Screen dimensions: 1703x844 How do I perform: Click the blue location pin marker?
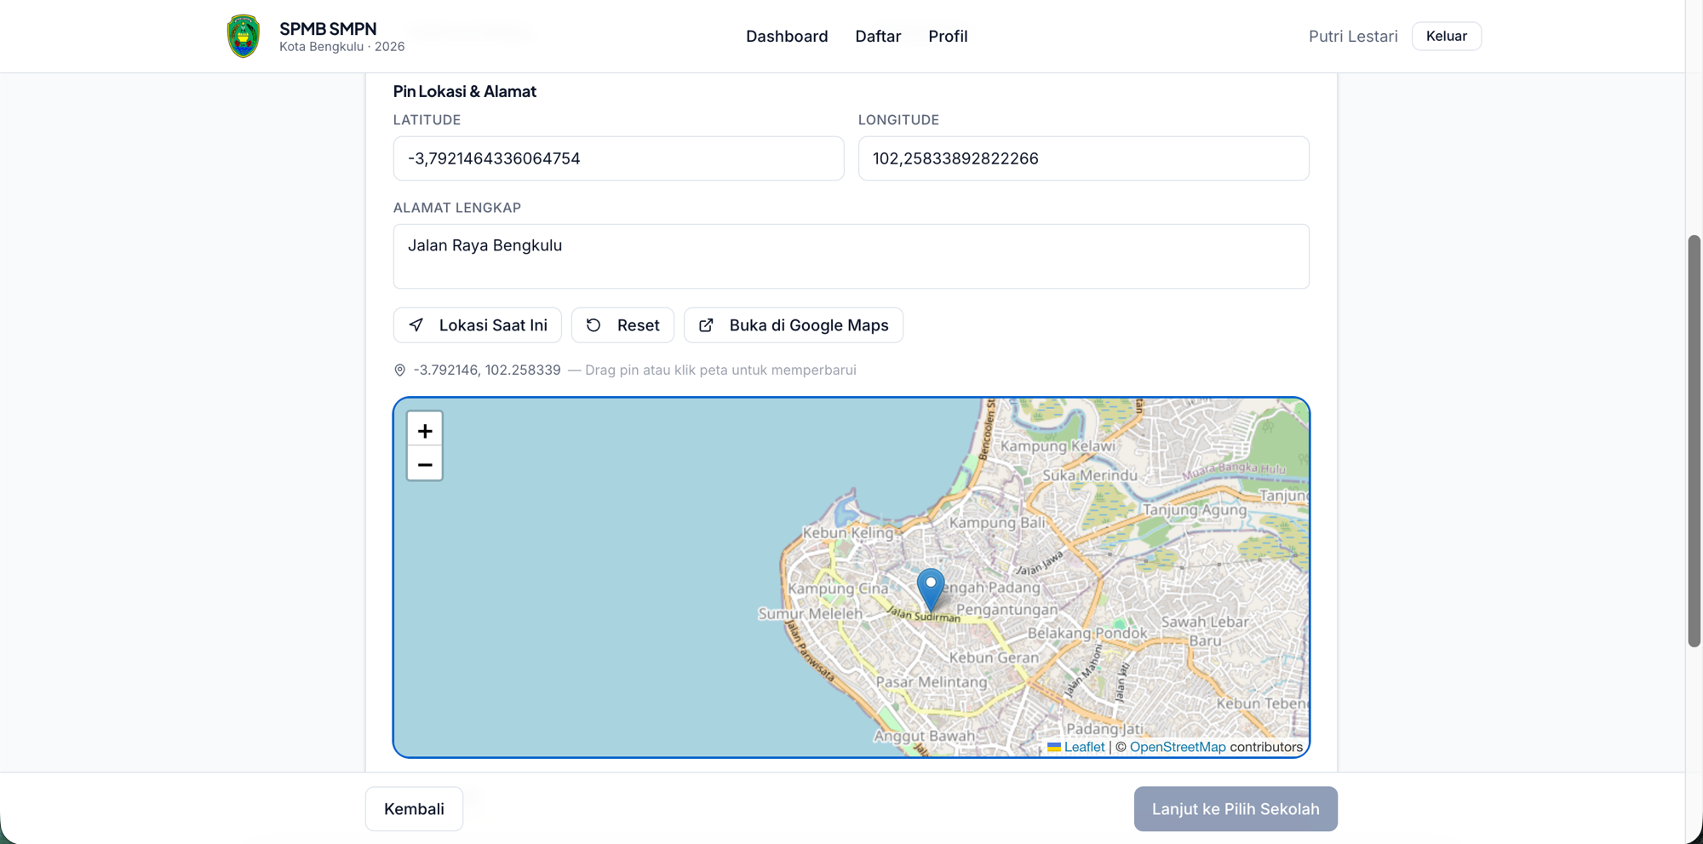click(x=931, y=590)
